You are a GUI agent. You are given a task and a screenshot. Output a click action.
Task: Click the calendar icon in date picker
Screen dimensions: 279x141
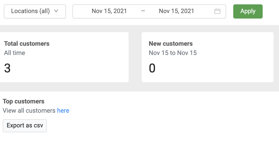tap(217, 11)
